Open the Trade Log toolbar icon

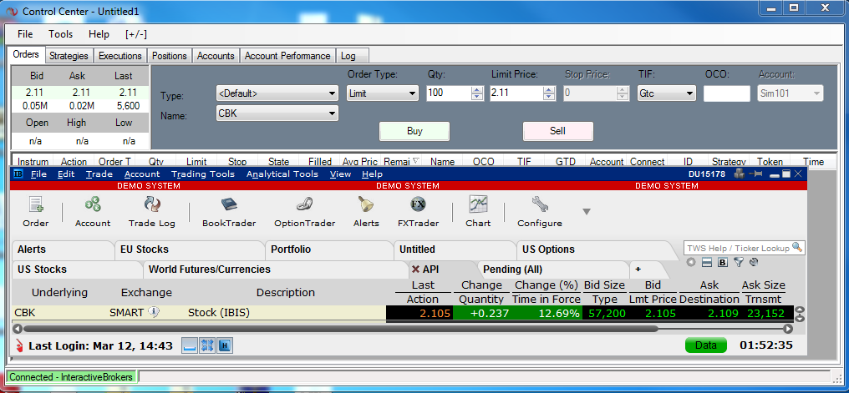coord(151,212)
